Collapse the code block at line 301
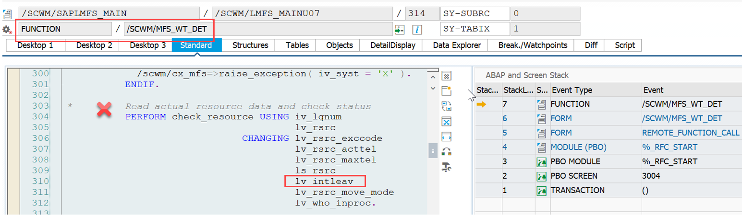742x216 pixels. click(62, 85)
